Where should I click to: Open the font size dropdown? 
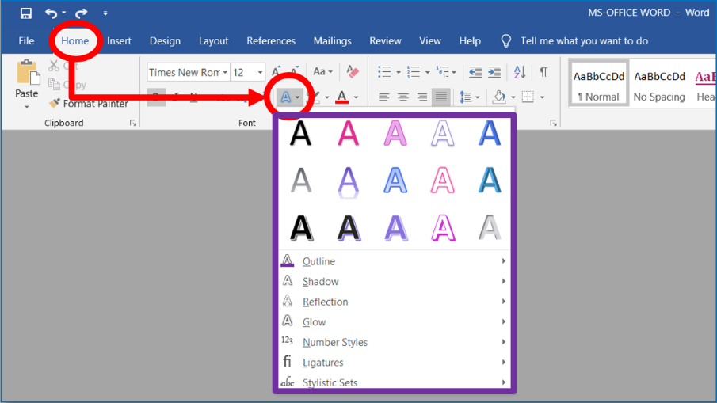pyautogui.click(x=260, y=72)
